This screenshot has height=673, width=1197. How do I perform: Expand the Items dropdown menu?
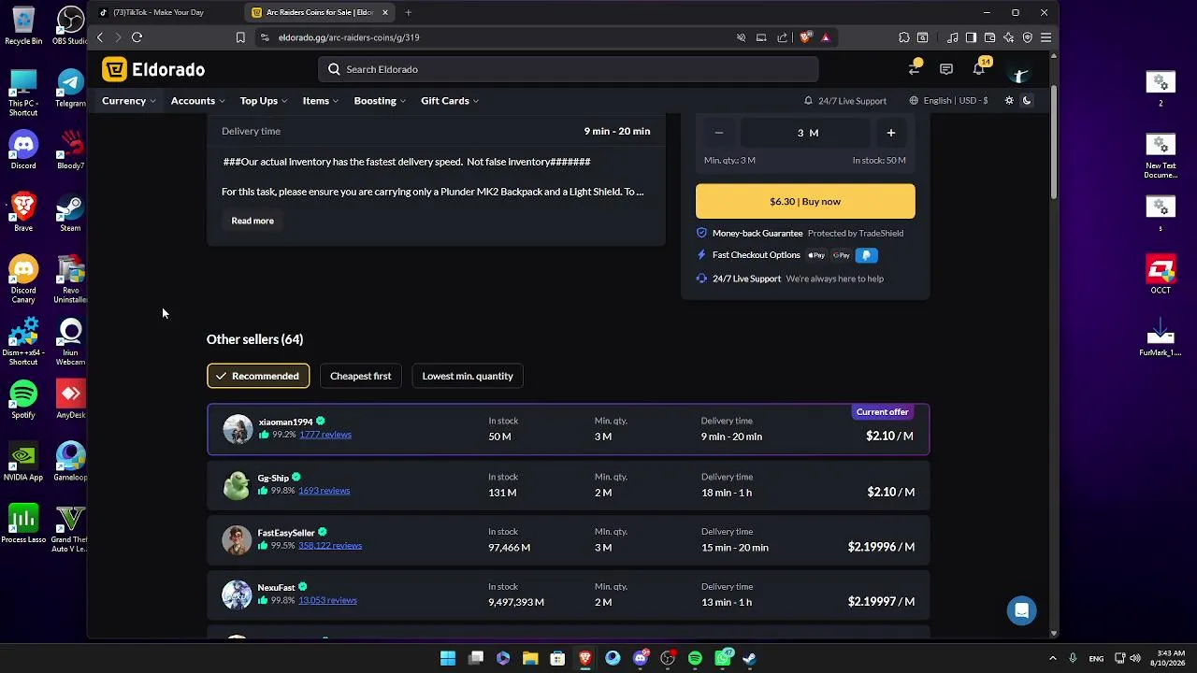coord(320,101)
